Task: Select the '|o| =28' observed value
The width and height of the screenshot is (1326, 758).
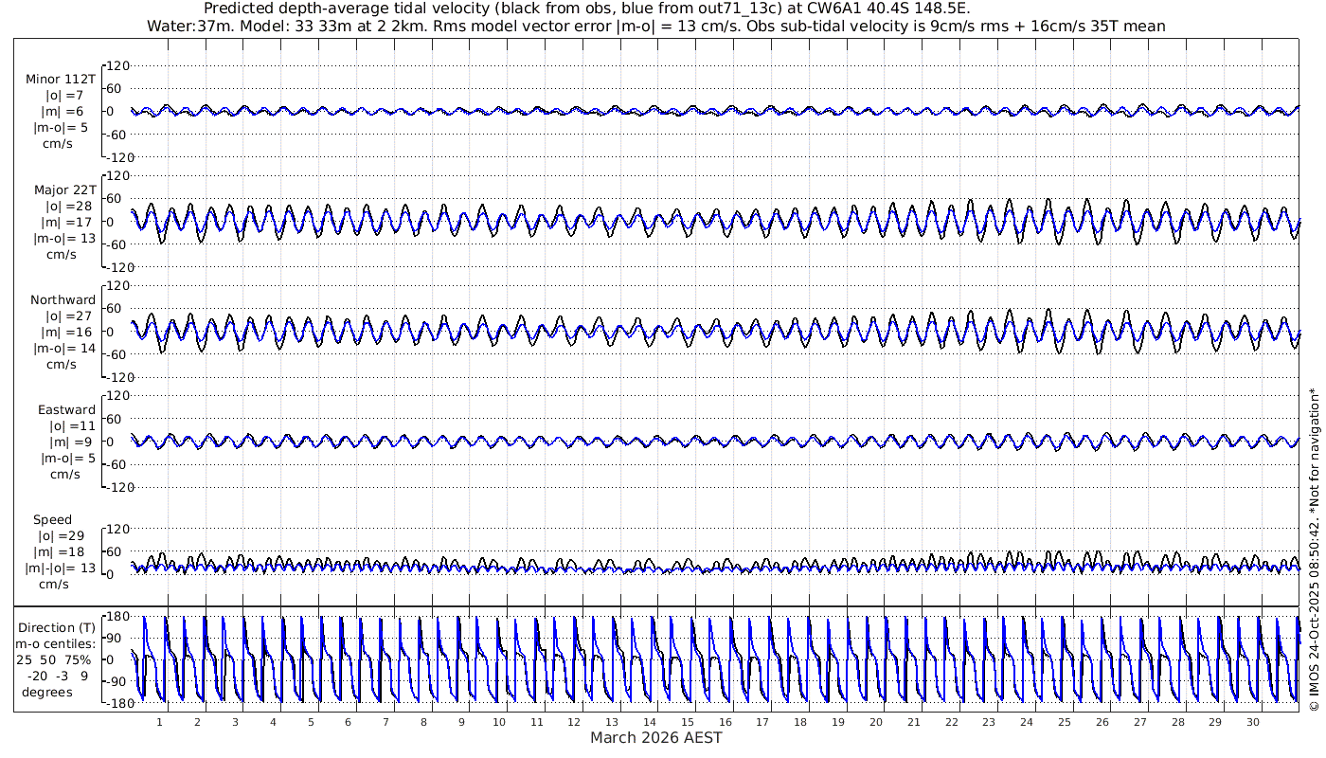Action: (69, 206)
